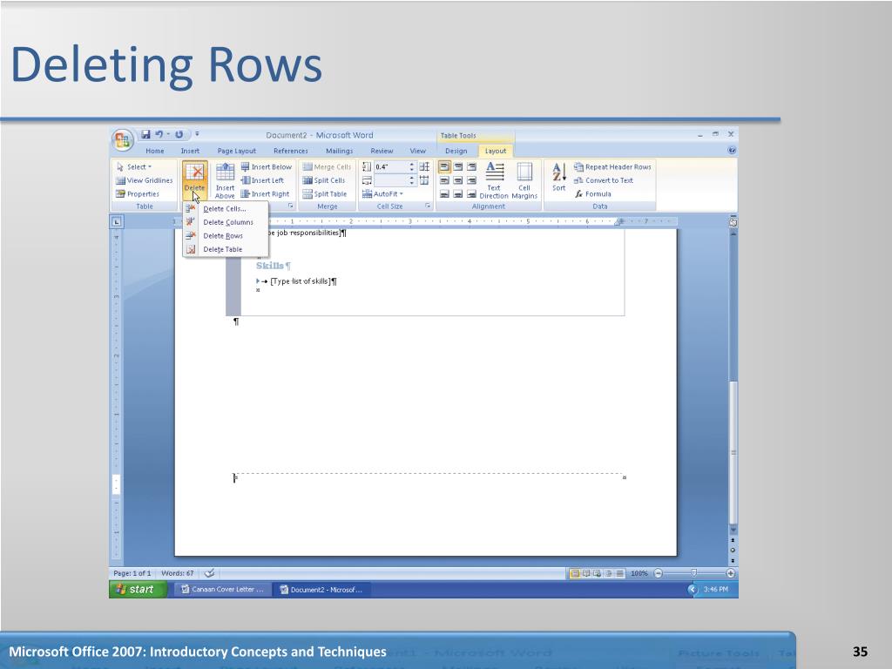Open table Properties
This screenshot has width=892, height=669.
click(138, 194)
